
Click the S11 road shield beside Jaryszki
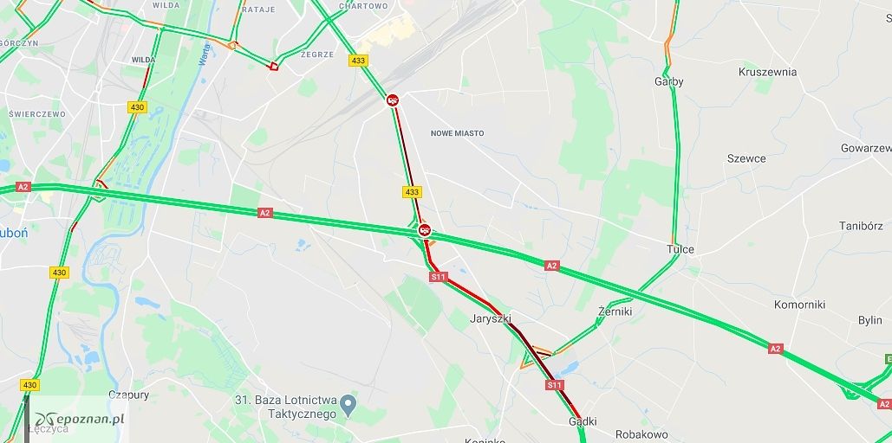(x=439, y=277)
